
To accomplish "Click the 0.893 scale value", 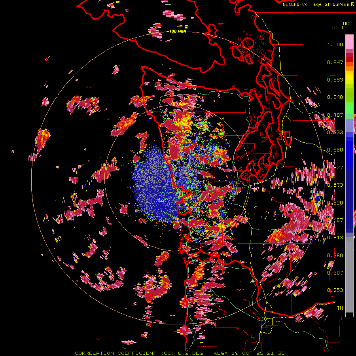I will click(335, 80).
